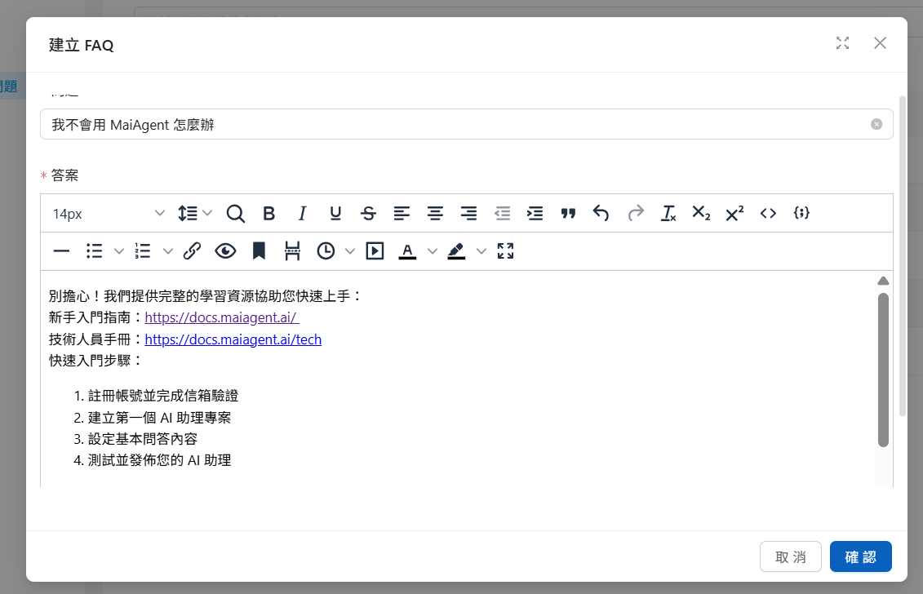The image size is (923, 594).
Task: Insert a blockquote using the quote icon
Action: (568, 214)
